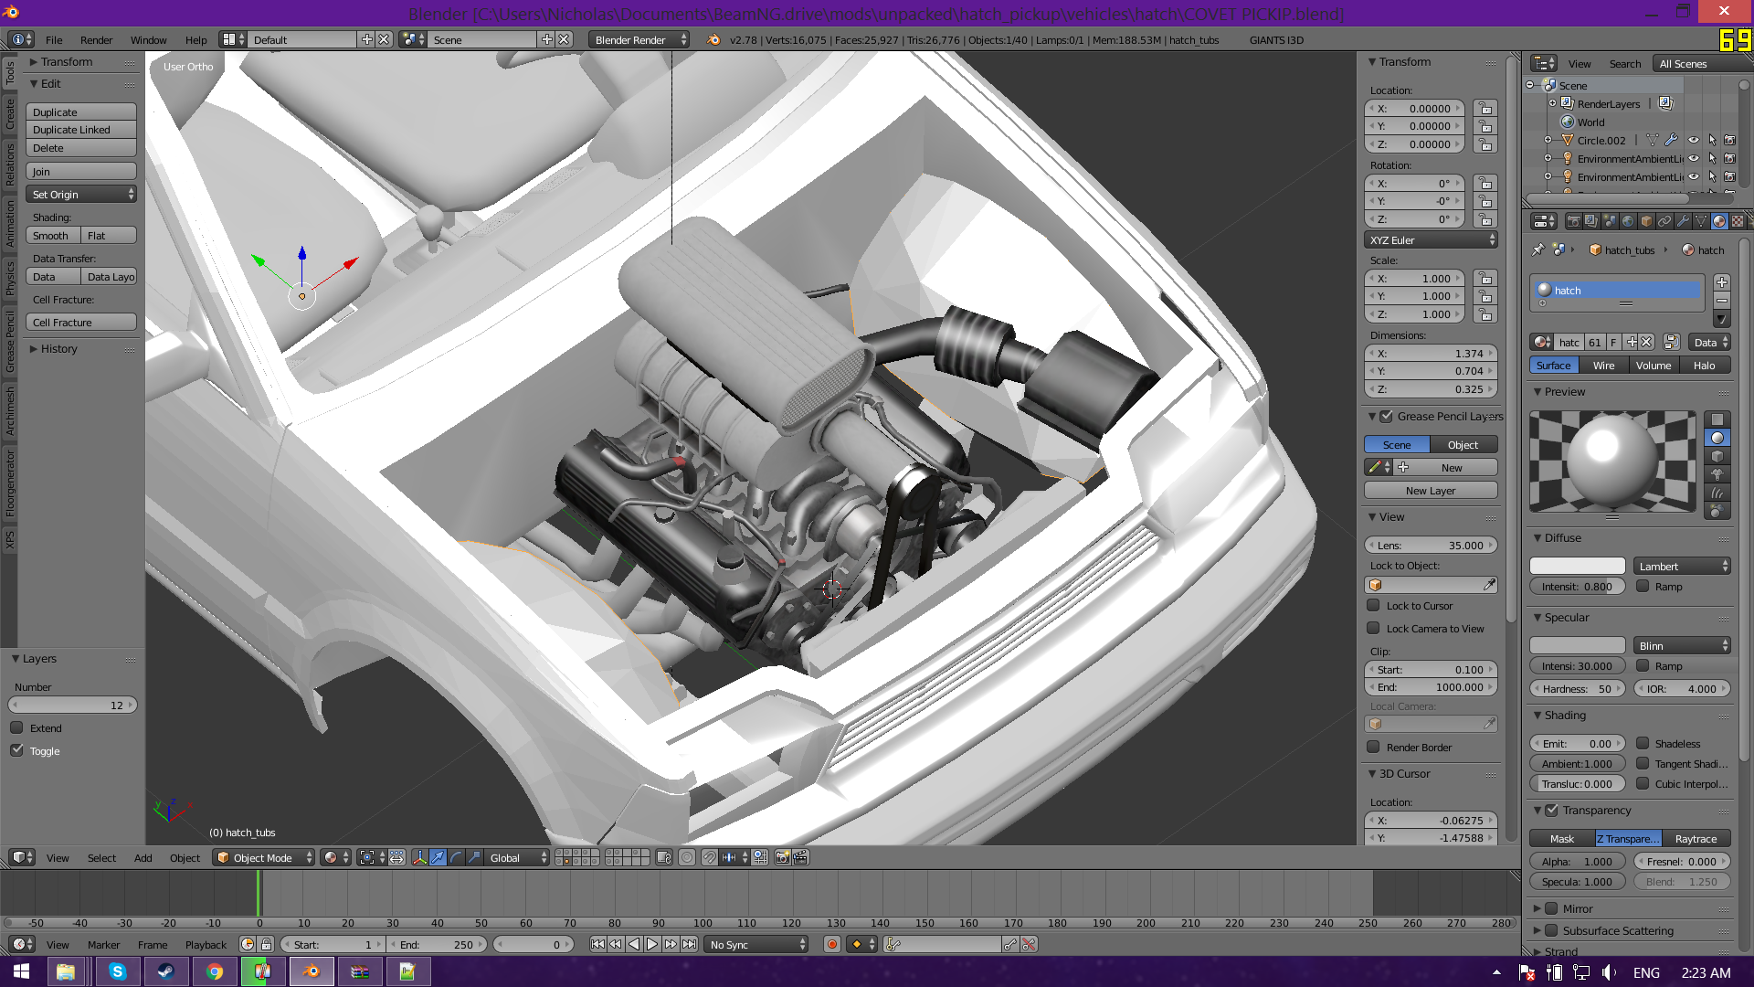Click the Diffuse color swatch
Screen dimensions: 1754x987
click(x=1577, y=566)
